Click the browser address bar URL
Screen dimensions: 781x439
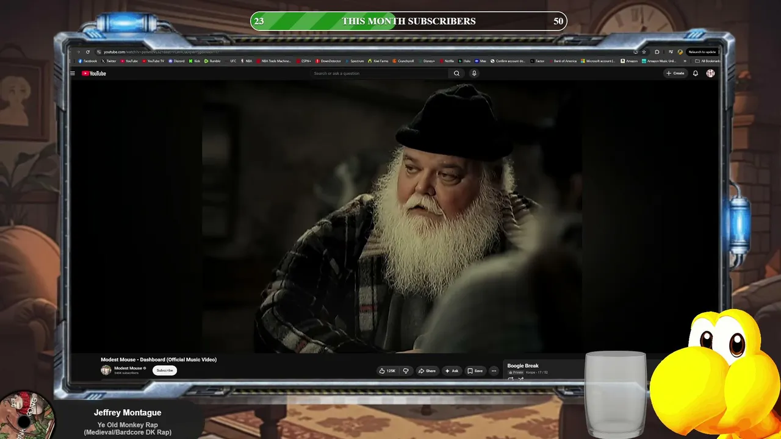click(161, 52)
